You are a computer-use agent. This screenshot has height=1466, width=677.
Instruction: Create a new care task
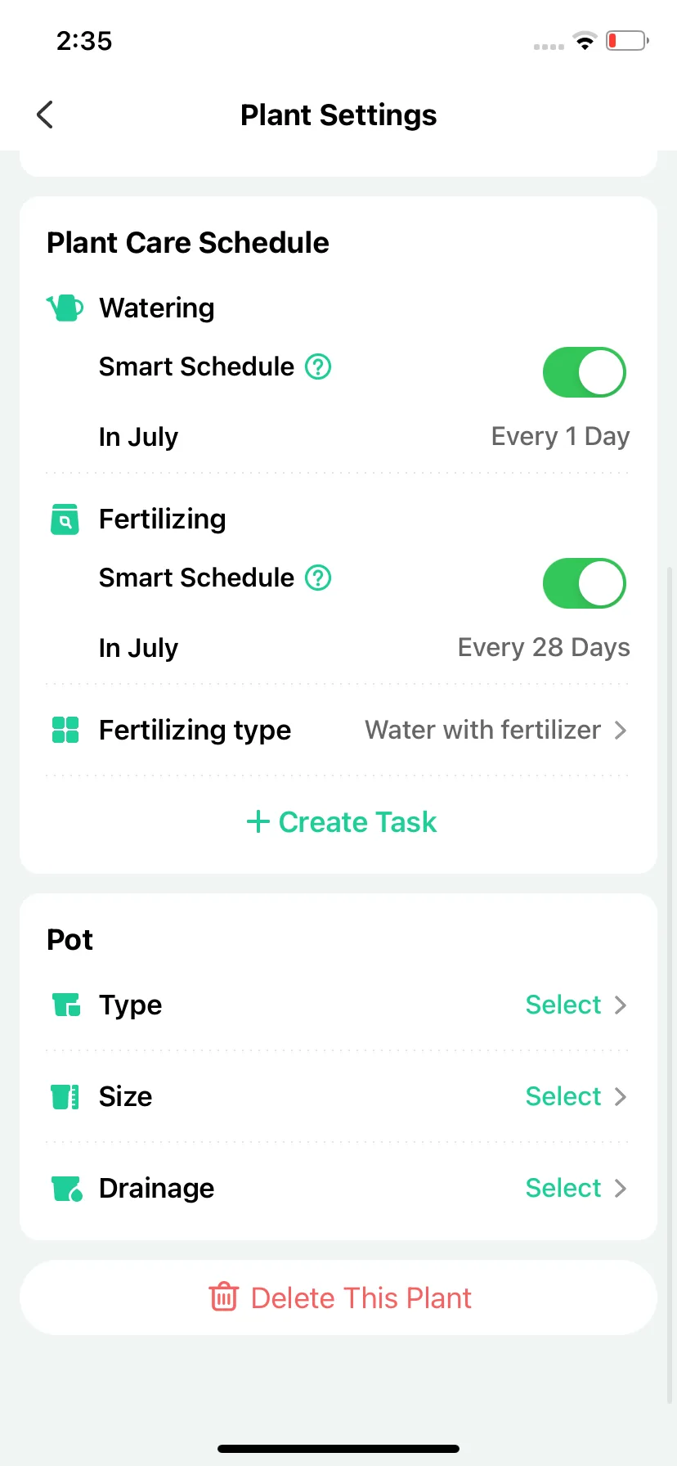click(x=342, y=822)
